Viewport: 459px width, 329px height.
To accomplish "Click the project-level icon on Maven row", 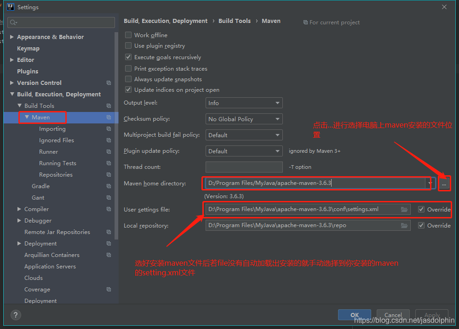I will 109,117.
